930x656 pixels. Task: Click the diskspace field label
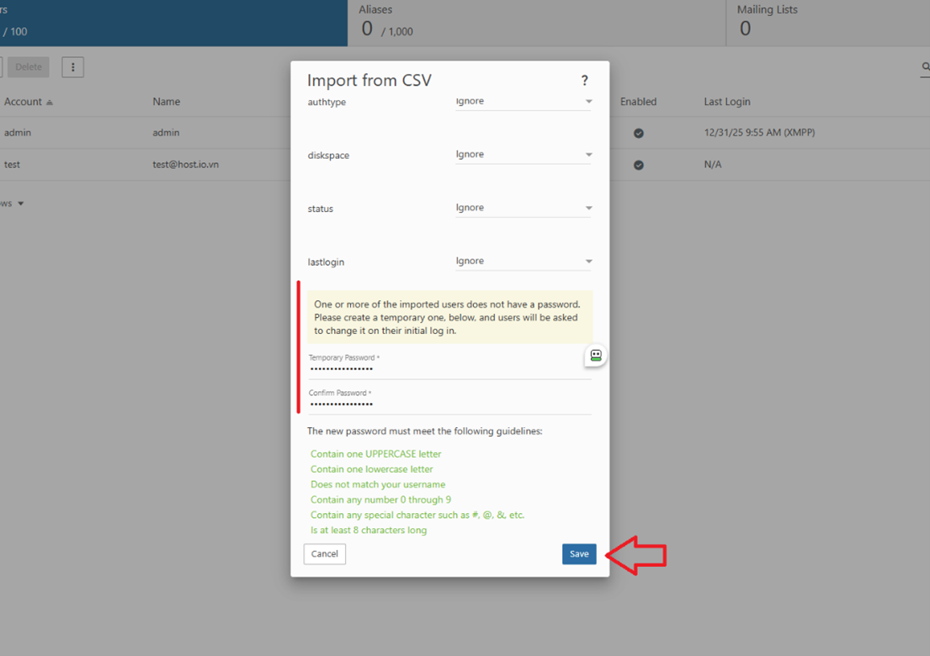[x=328, y=156]
